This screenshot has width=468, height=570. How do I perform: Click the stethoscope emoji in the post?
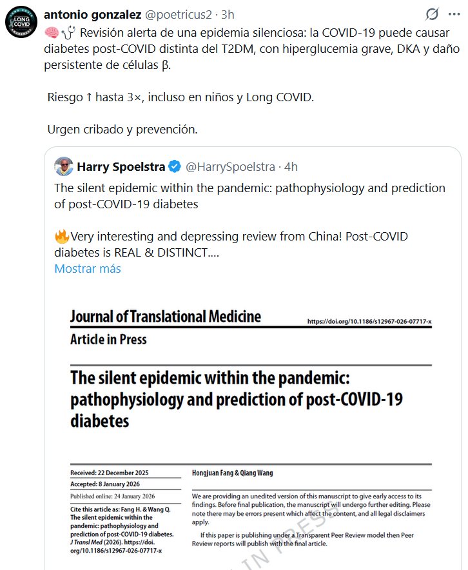point(68,31)
